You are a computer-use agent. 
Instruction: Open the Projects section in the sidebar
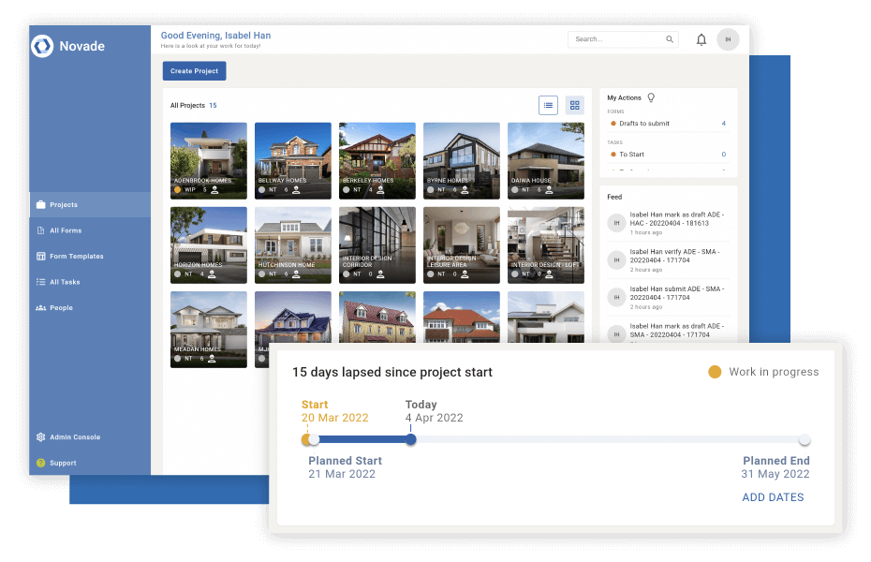coord(66,204)
